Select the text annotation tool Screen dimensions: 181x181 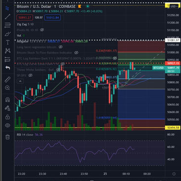tap(7, 43)
